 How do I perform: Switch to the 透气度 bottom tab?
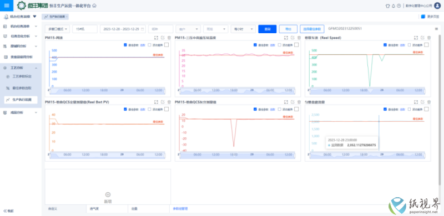[94, 209]
